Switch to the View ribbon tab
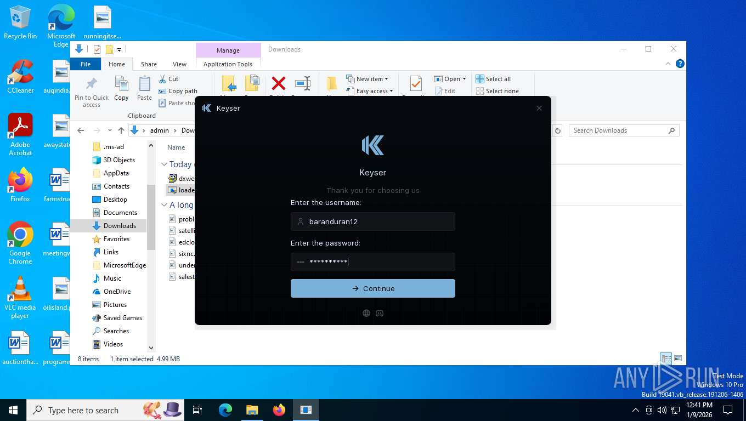Screen dimensions: 746x421 pyautogui.click(x=179, y=64)
